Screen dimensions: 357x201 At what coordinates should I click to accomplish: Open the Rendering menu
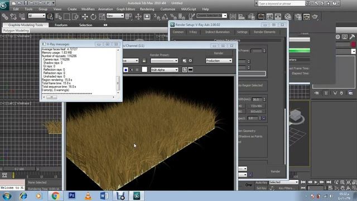(147, 9)
